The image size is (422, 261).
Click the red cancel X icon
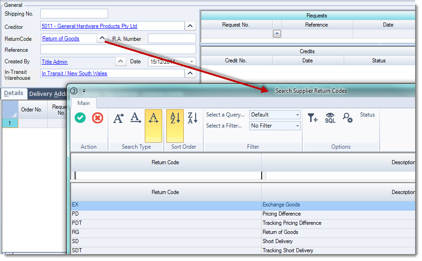(98, 118)
